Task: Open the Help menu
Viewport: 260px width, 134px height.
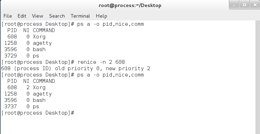Action: 102,16
